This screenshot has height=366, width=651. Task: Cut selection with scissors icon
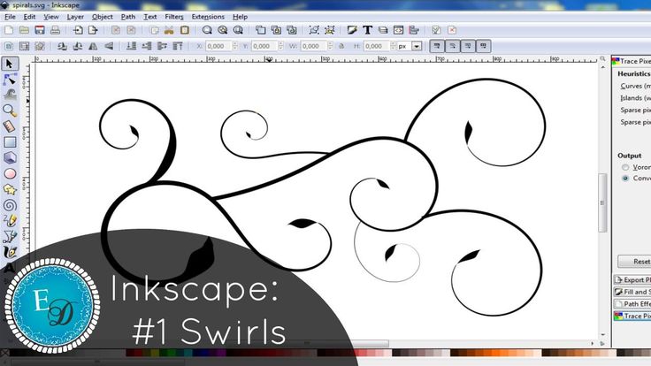click(x=169, y=30)
